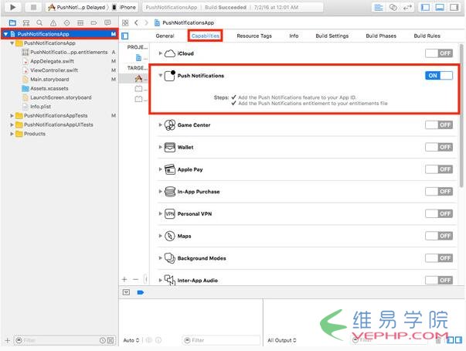Expand the PushNotificationsAppTests folder
Viewport: 466px width, 351px height.
pos(12,116)
